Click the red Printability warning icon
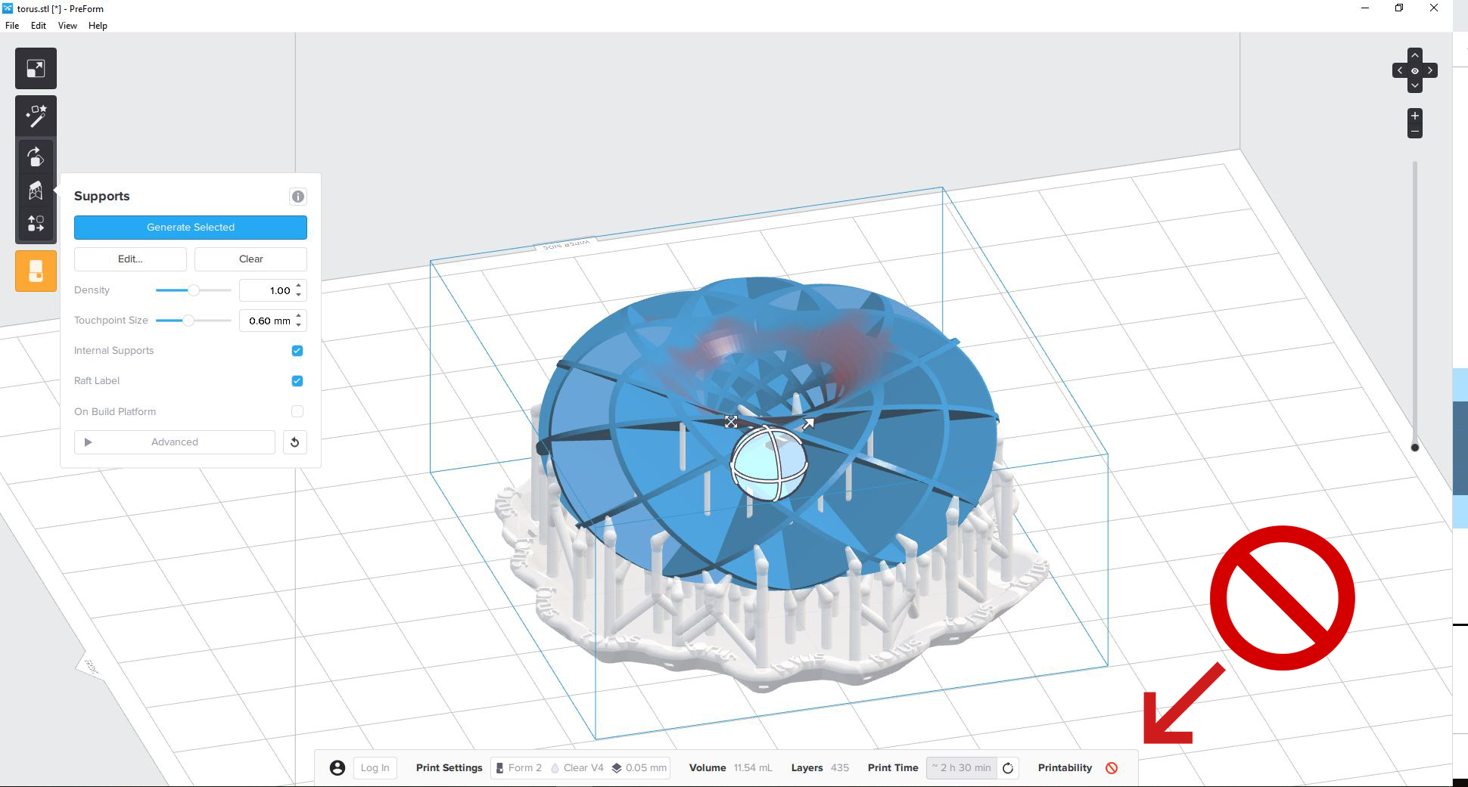 tap(1112, 768)
